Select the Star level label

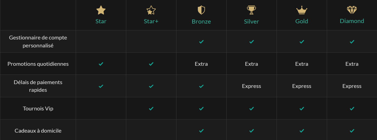click(x=101, y=21)
